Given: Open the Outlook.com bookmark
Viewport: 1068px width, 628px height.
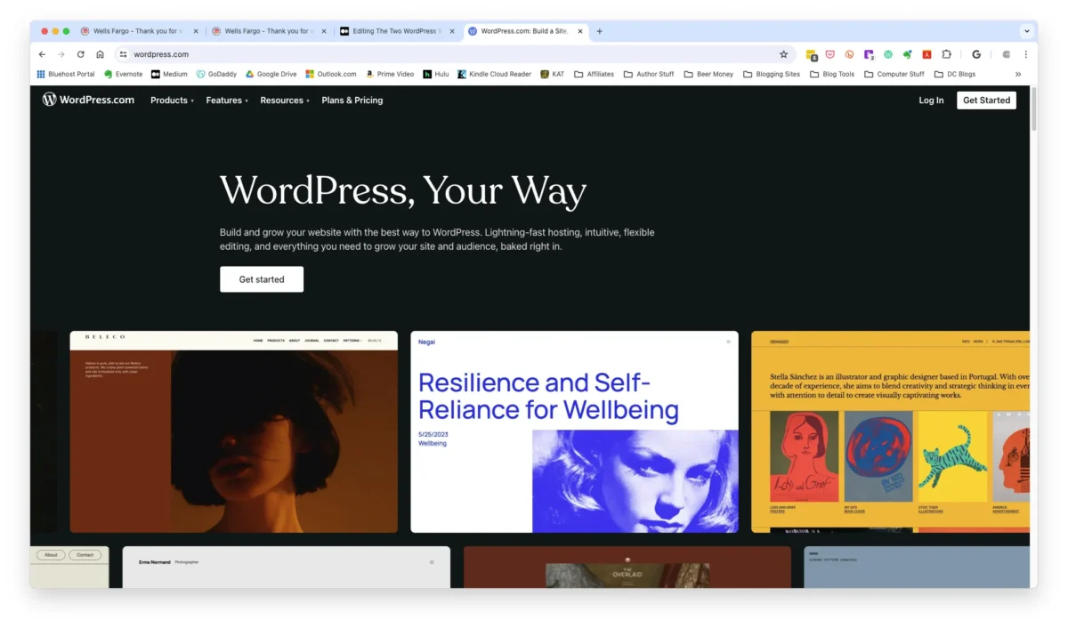Looking at the screenshot, I should pos(331,74).
